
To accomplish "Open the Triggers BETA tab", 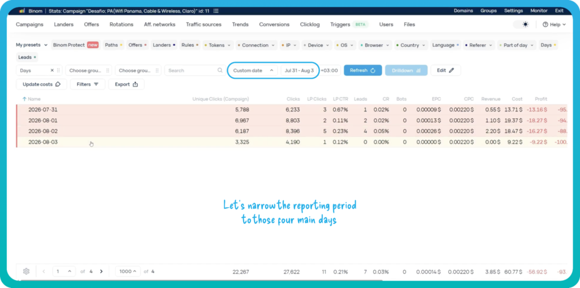I will [349, 24].
